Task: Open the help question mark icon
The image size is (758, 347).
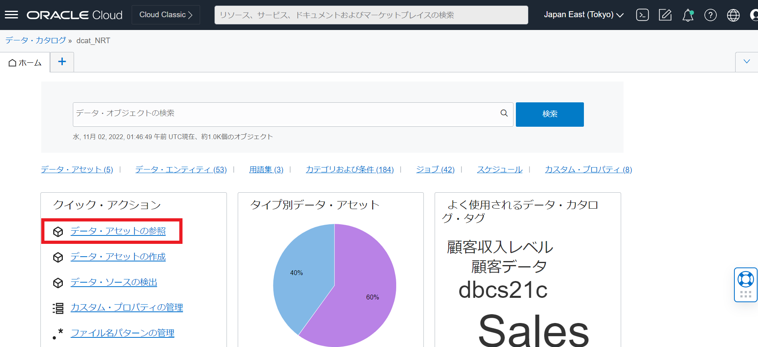Action: coord(710,15)
